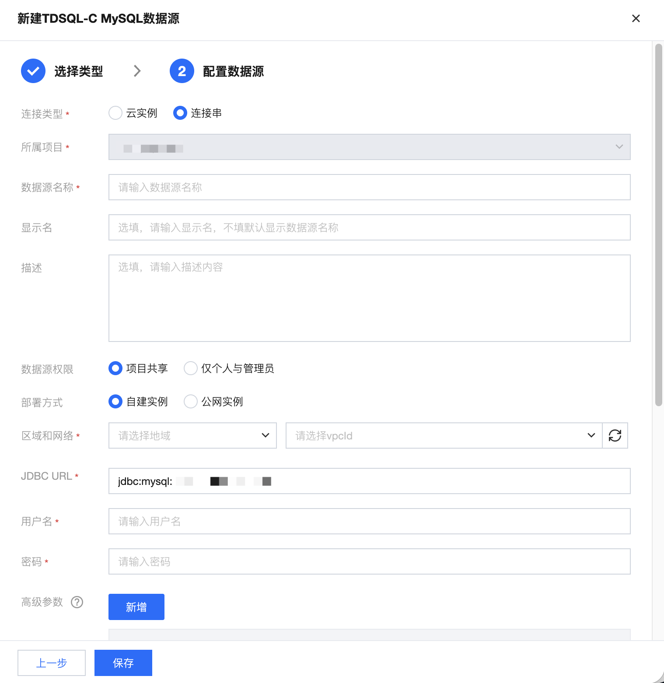Select 公网实例 deployment method
664x683 pixels.
point(191,401)
